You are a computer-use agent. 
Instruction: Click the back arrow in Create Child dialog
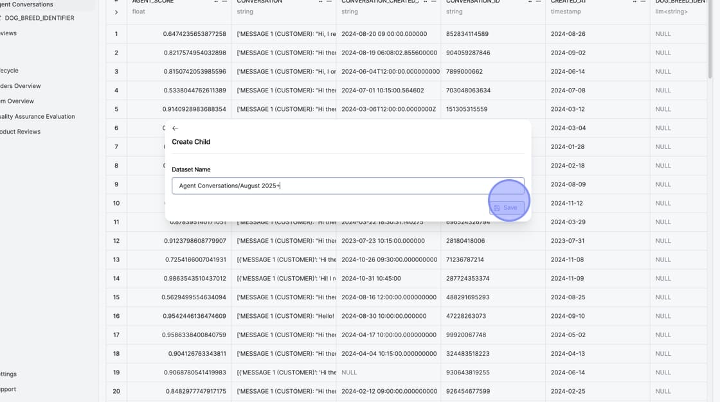click(175, 128)
